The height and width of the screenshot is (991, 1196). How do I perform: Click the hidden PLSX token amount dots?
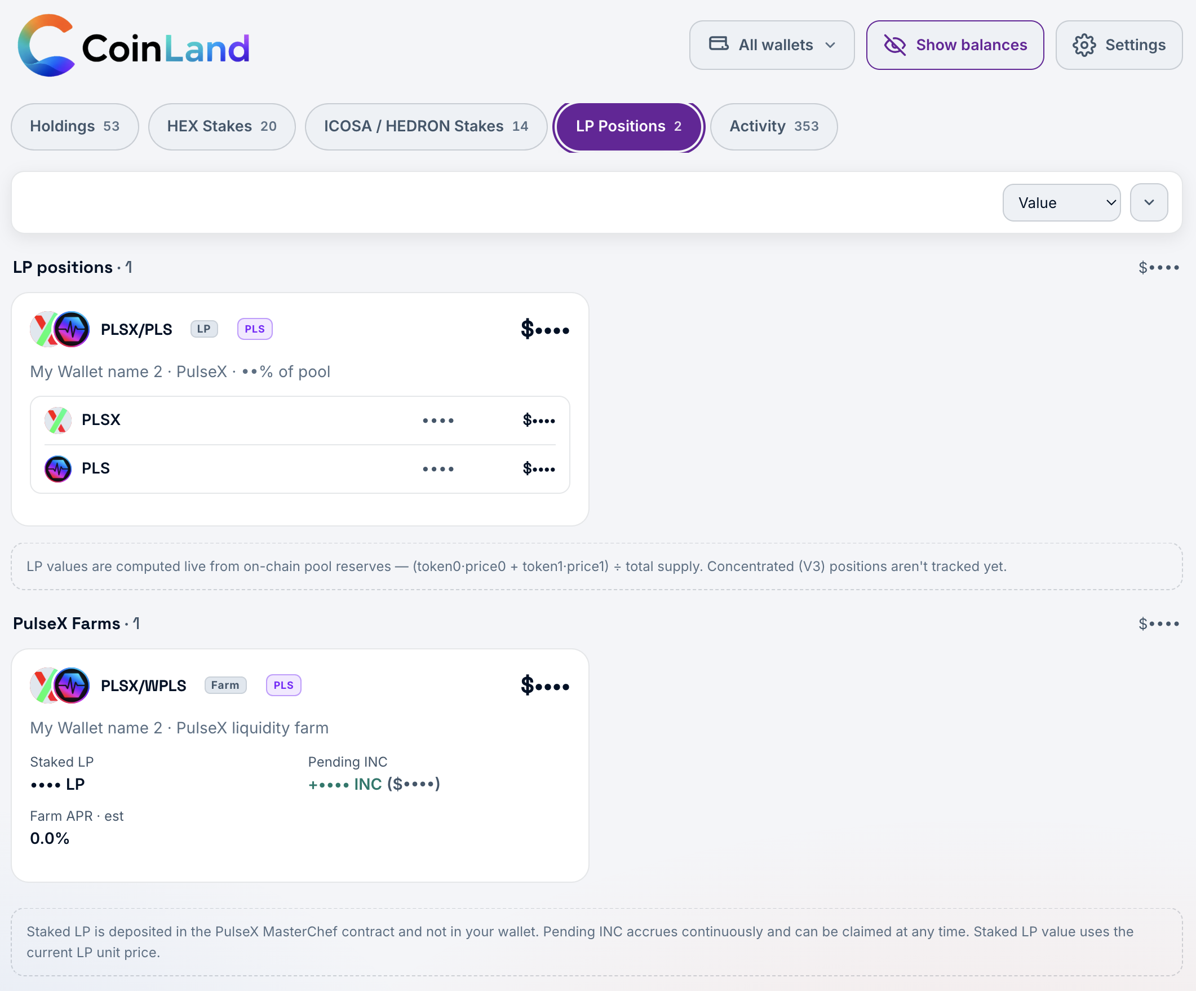438,421
